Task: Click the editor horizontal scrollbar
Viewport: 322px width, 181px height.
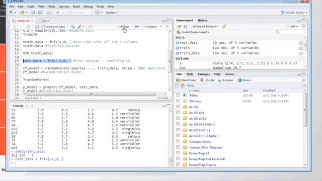Action: [x=91, y=94]
